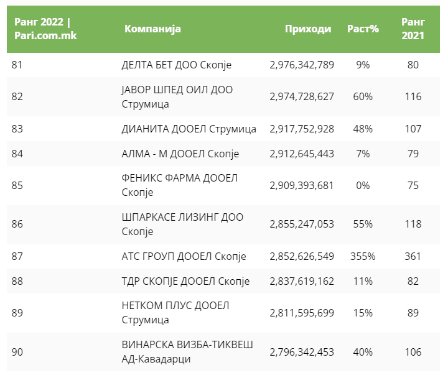Select ВИНАРСКА ВИЗБА-ТИКВЕШ АД-Кавадарци
Image resolution: width=448 pixels, height=388 pixels.
187,352
